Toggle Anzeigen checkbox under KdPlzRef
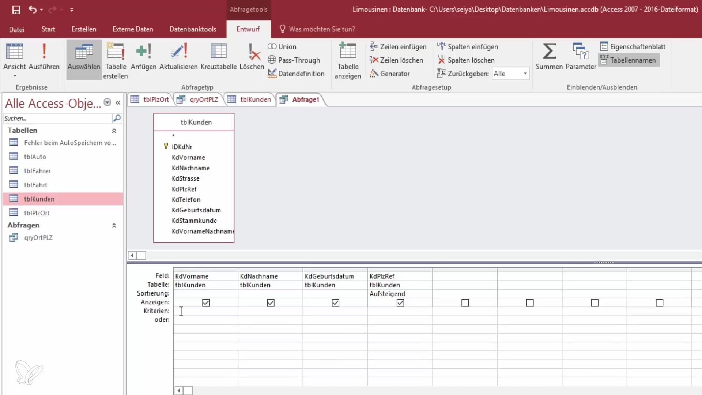Viewport: 702px width, 395px height. point(400,303)
